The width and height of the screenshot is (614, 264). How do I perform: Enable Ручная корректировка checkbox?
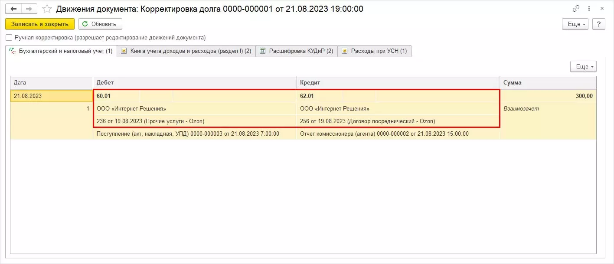[x=9, y=38]
